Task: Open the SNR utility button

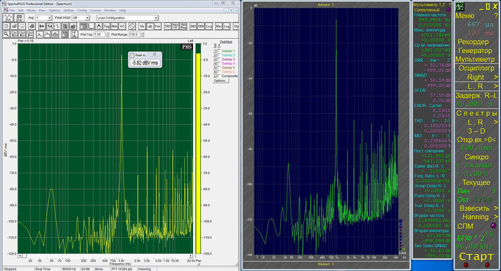Action: (x=201, y=26)
